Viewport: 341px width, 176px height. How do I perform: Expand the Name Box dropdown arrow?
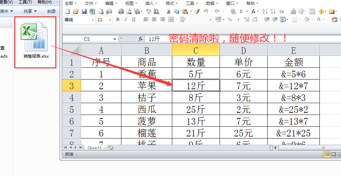point(114,39)
